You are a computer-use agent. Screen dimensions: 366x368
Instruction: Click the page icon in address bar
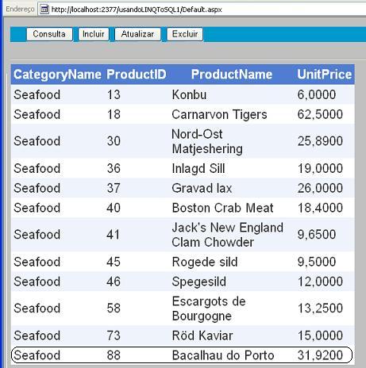pos(44,10)
